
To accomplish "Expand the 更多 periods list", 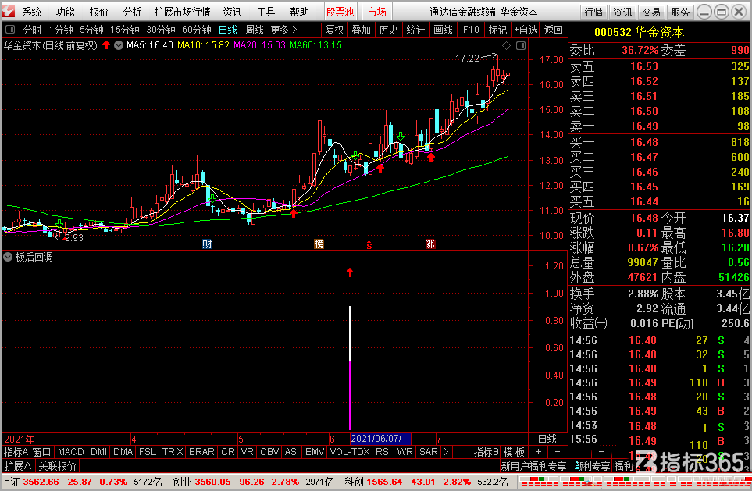I will [284, 30].
